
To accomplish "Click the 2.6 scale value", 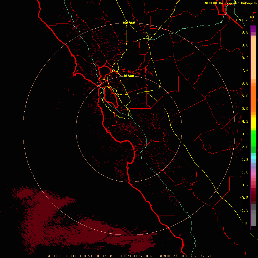I will [245, 147].
